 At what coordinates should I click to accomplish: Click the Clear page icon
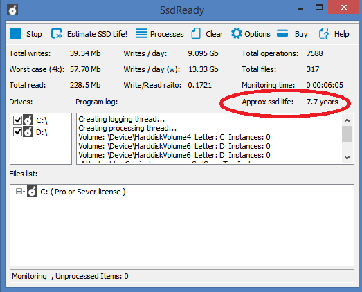[x=196, y=33]
